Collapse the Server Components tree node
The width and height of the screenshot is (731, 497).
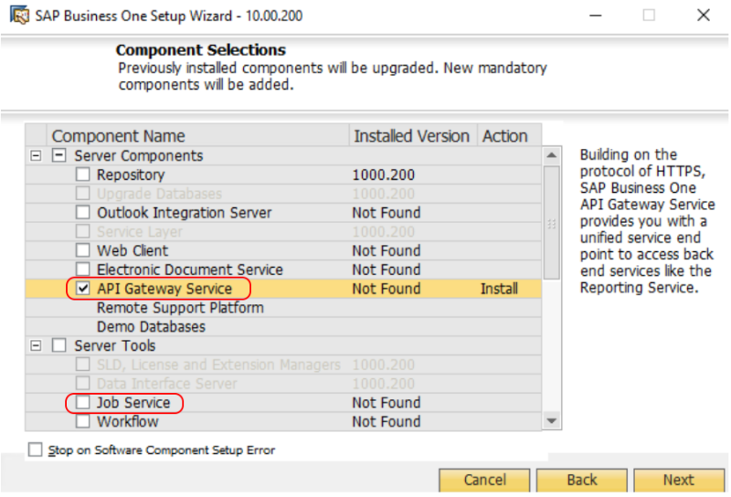coord(36,155)
